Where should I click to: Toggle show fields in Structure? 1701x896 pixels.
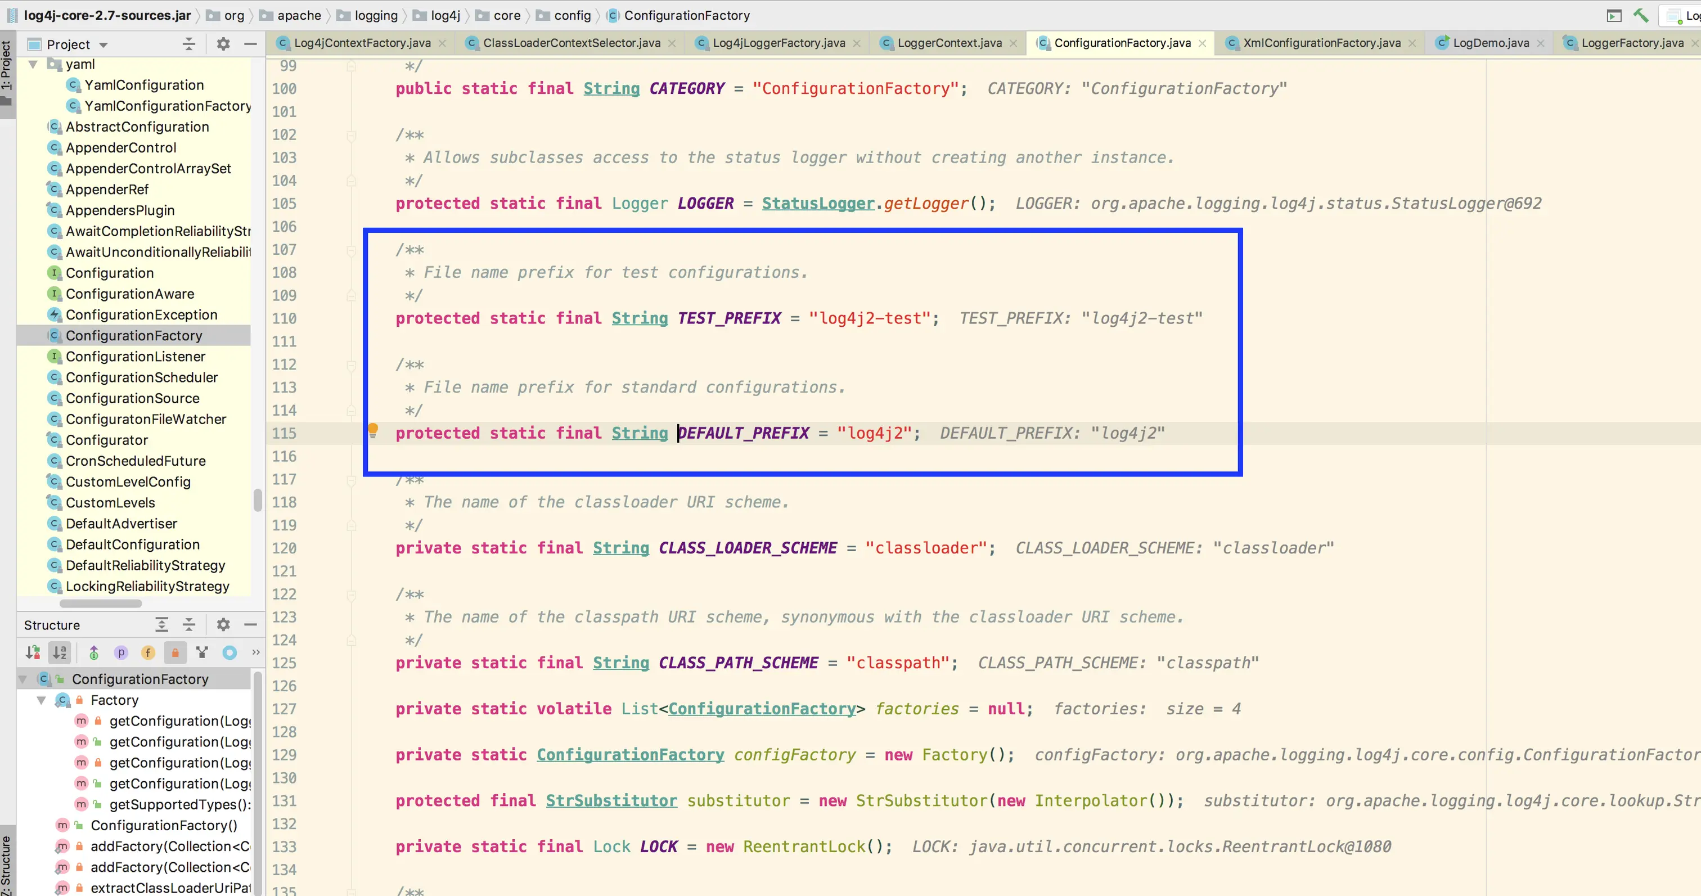[x=148, y=652]
